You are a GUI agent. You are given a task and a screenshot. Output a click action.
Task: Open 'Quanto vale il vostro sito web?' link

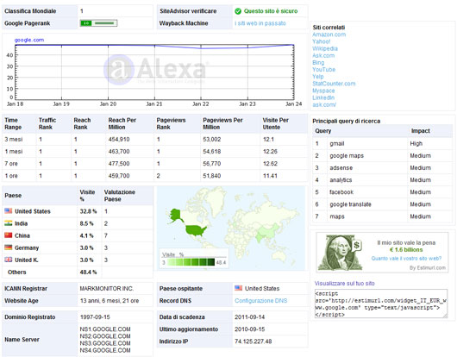pos(406,258)
